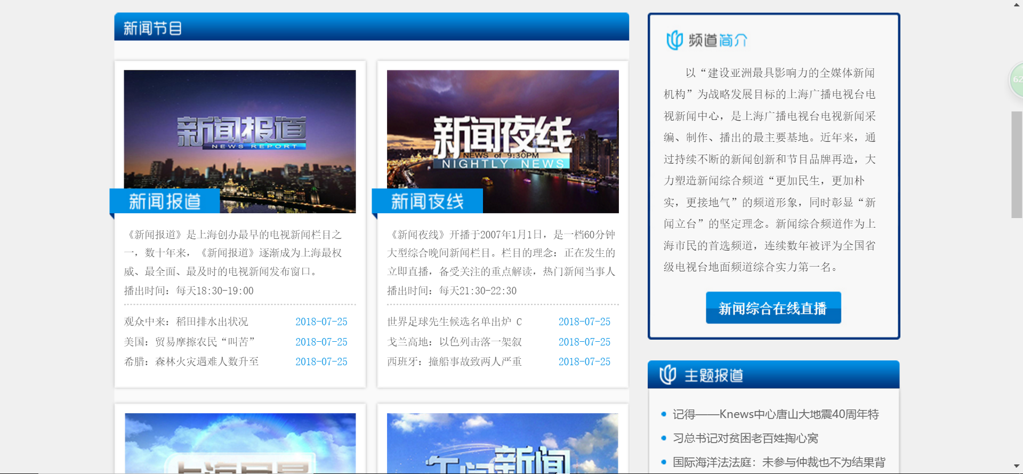This screenshot has width=1023, height=474.
Task: Open the 上海早晨 program thumbnail at bottom left
Action: [x=240, y=443]
